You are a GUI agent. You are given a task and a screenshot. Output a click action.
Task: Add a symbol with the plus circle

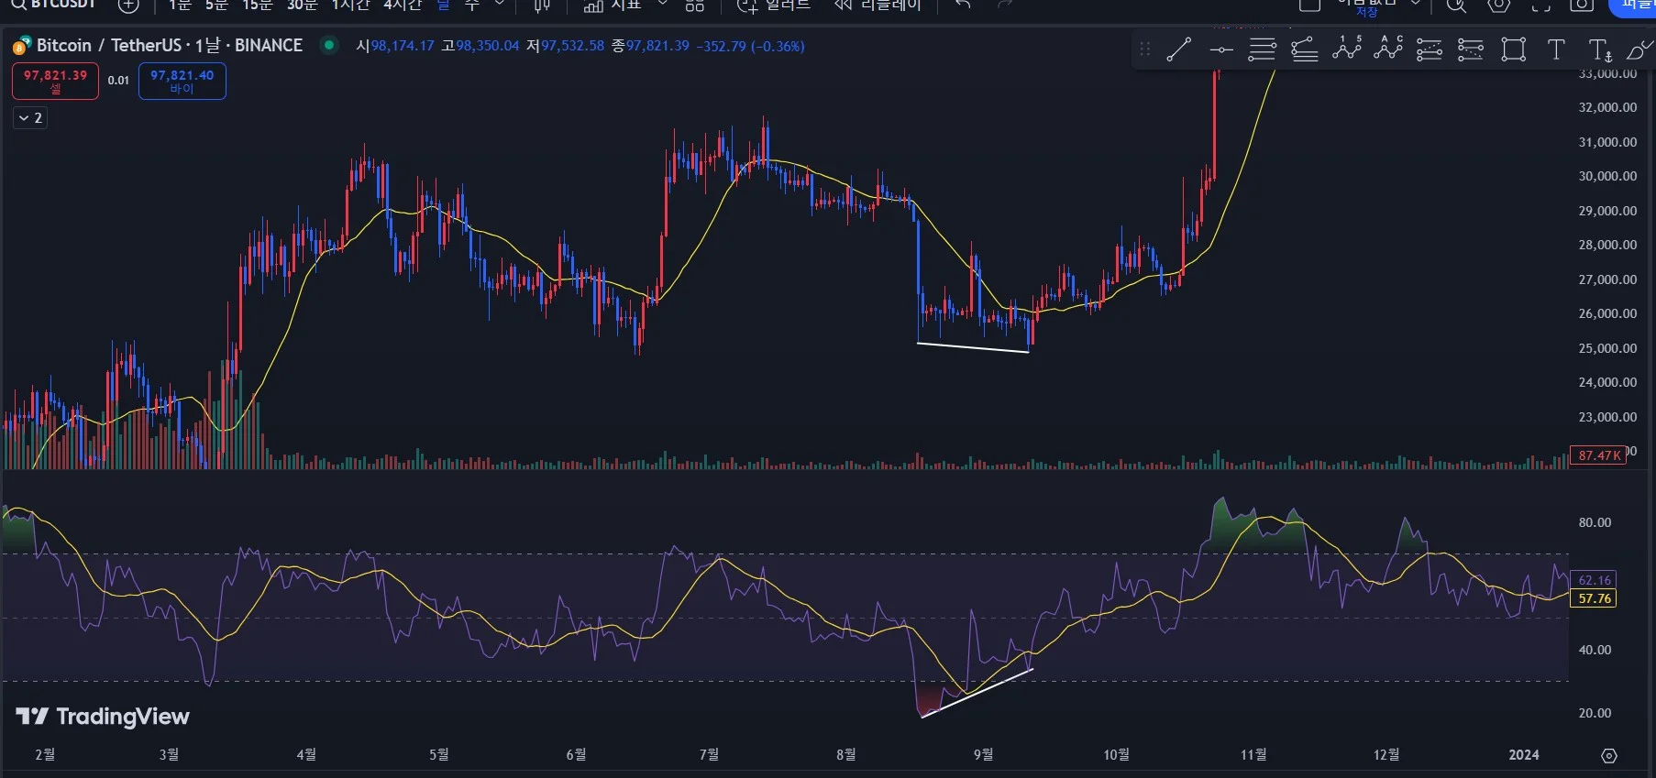coord(128,5)
